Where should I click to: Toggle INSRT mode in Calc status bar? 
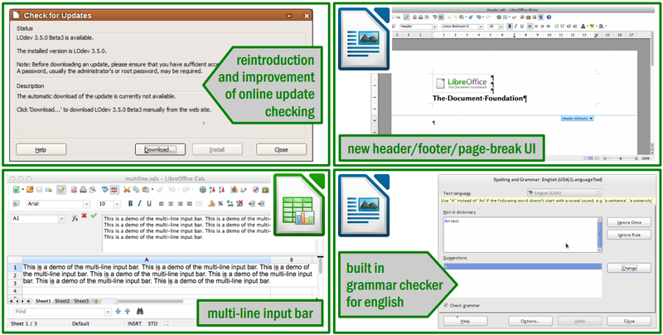[x=135, y=323]
